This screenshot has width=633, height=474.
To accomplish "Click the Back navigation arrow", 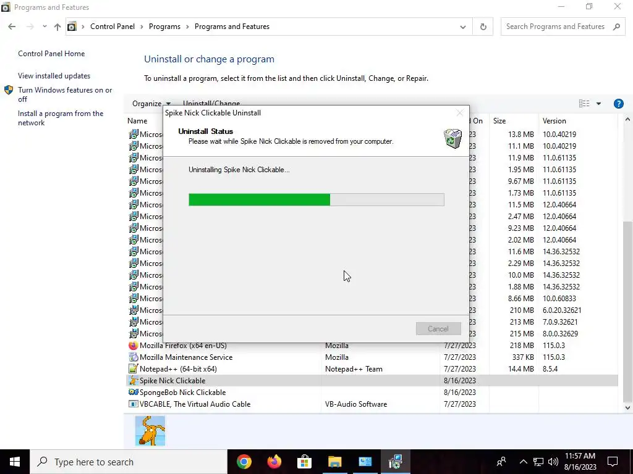I will tap(12, 27).
